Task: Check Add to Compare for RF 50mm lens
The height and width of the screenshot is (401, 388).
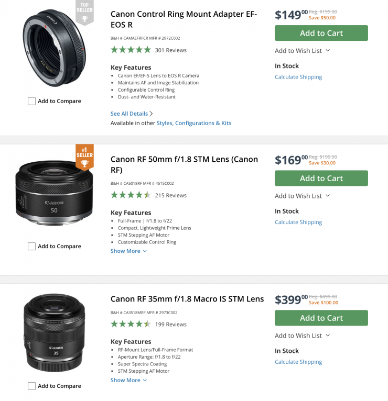Action: (32, 246)
